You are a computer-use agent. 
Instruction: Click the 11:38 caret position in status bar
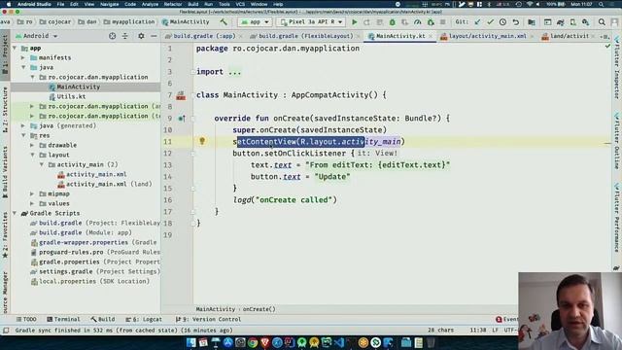[477, 331]
